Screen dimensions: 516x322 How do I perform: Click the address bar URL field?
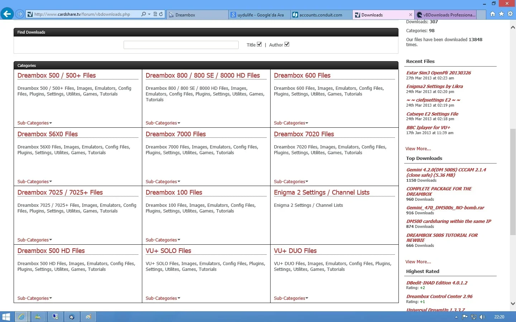coord(82,14)
